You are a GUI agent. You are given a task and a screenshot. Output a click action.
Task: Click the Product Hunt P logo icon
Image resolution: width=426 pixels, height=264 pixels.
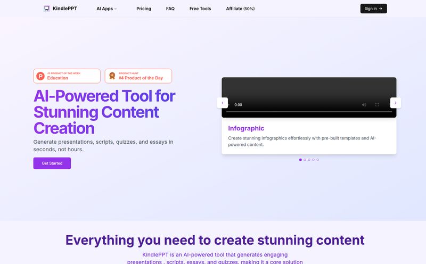(40, 76)
